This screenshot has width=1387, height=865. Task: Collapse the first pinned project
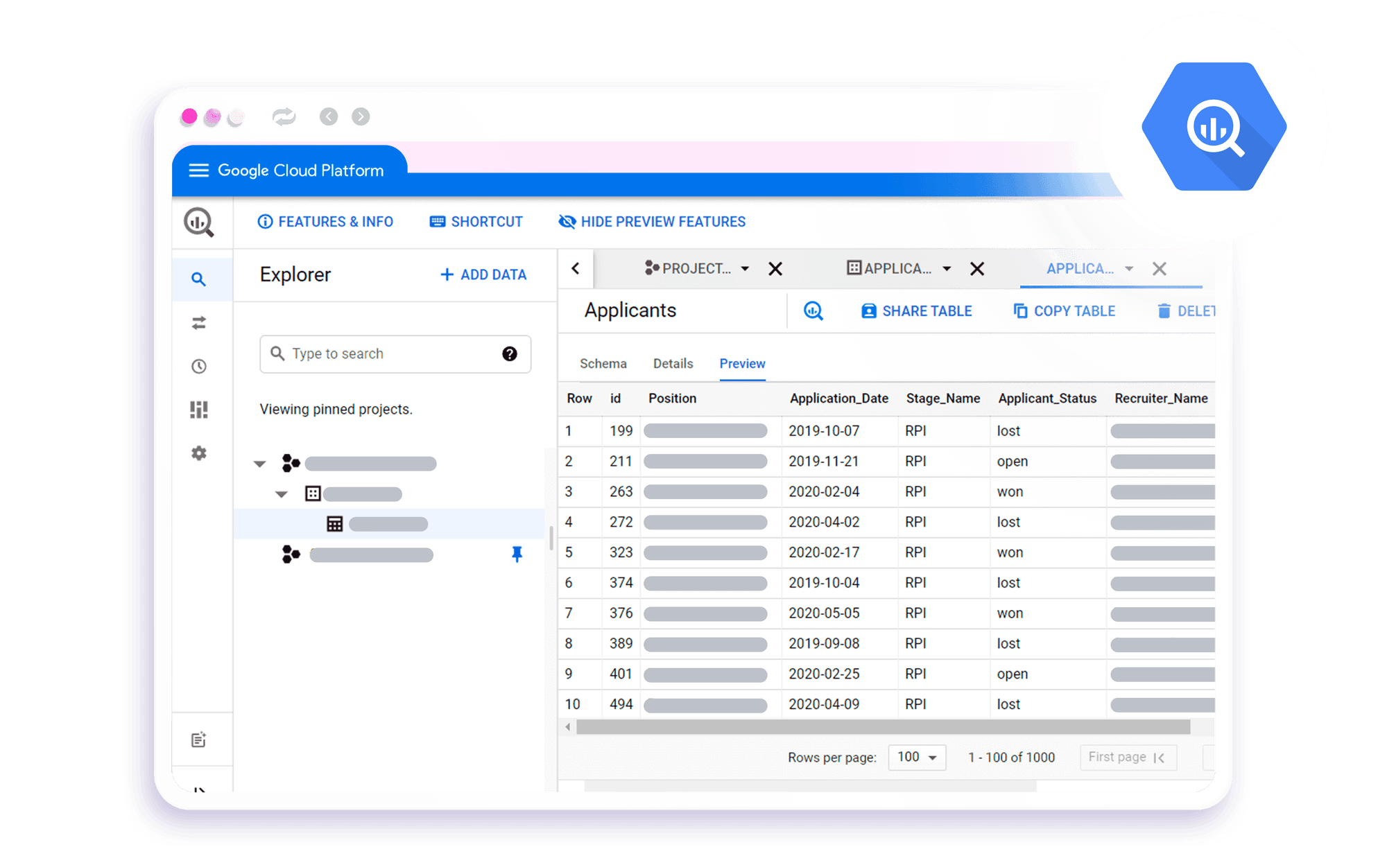(260, 464)
